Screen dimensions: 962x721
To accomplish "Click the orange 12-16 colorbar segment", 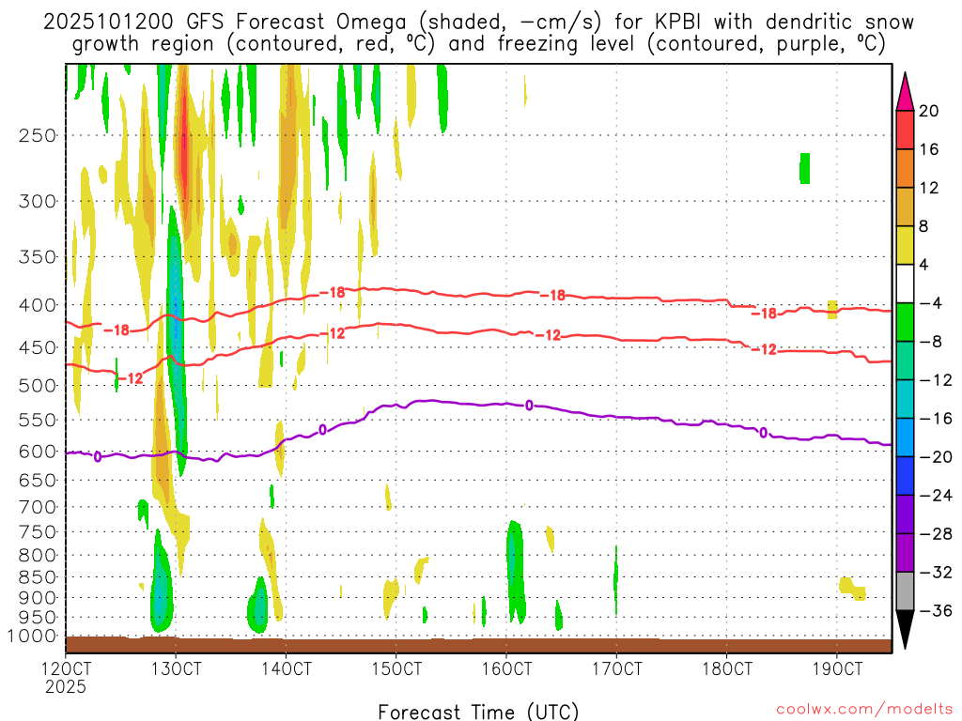I will pyautogui.click(x=905, y=169).
